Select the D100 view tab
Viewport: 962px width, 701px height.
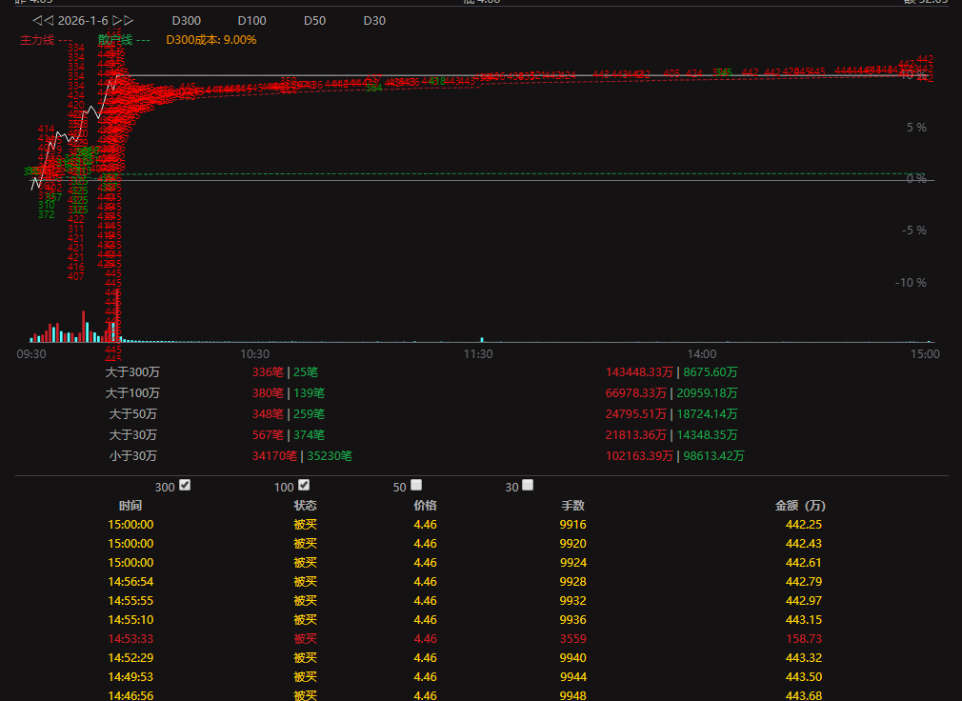click(251, 21)
